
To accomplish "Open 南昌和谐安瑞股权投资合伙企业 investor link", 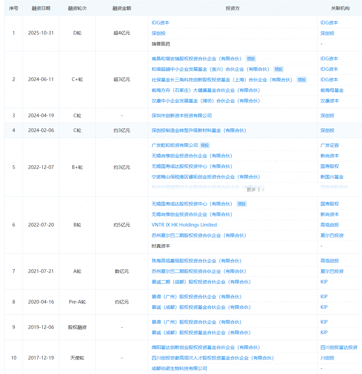I will pos(196,59).
